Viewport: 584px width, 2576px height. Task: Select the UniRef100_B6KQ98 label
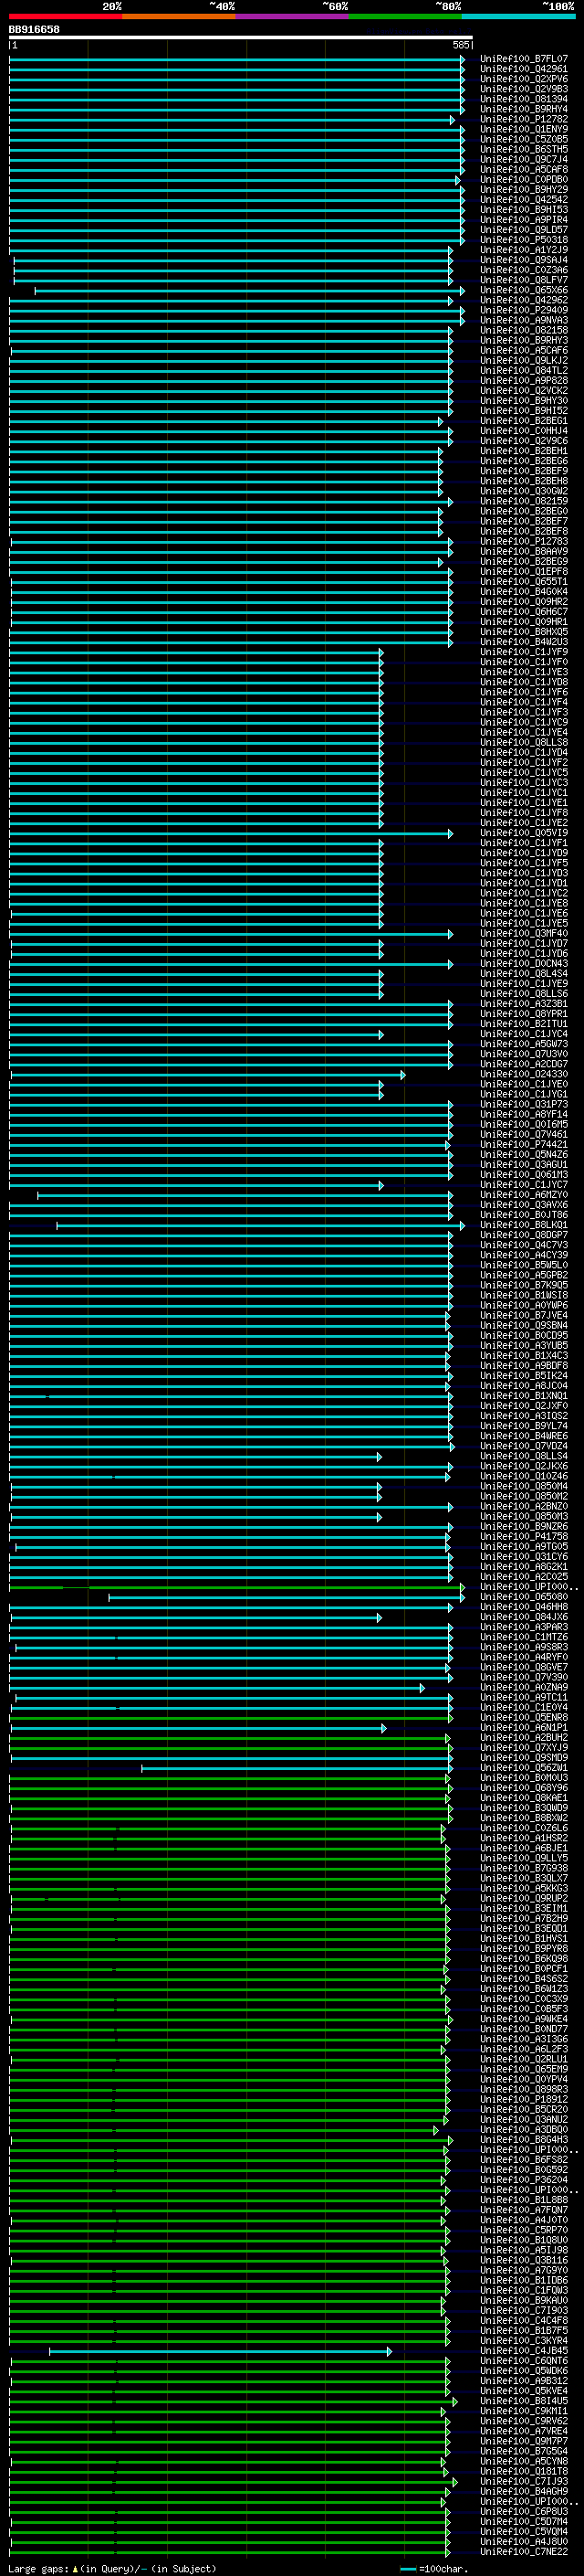pos(523,1959)
